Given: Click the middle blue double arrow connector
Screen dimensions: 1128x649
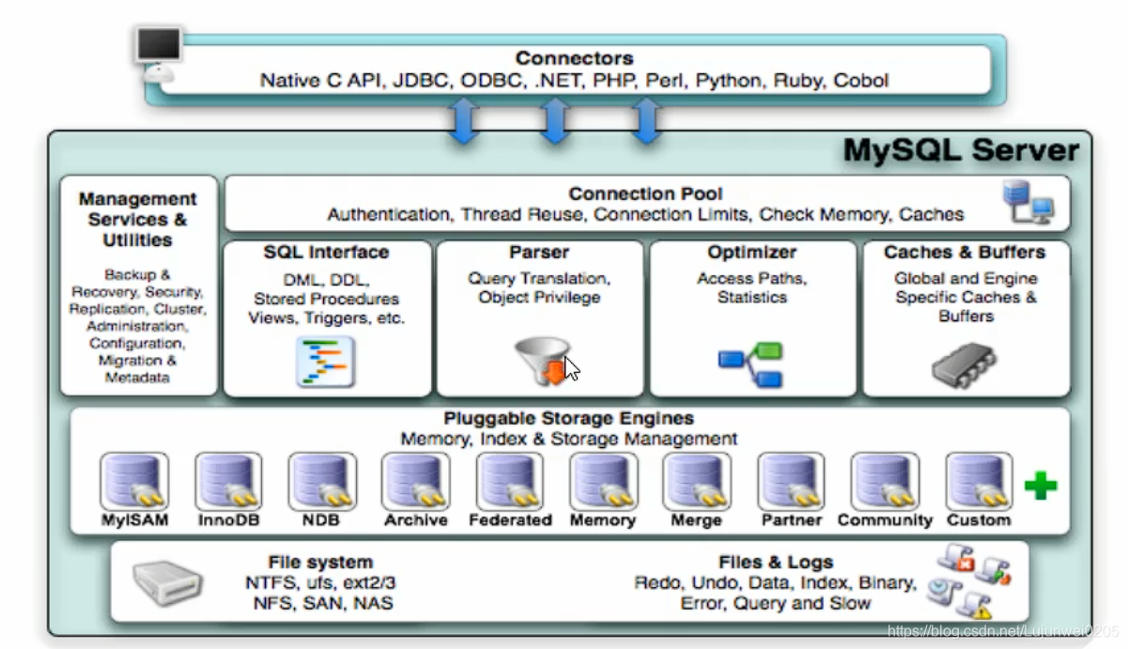Looking at the screenshot, I should 555,123.
